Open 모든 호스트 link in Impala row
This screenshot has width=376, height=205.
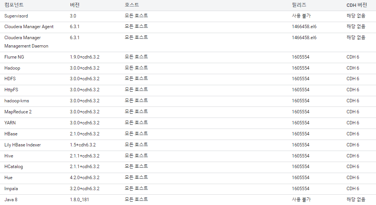[136, 188]
